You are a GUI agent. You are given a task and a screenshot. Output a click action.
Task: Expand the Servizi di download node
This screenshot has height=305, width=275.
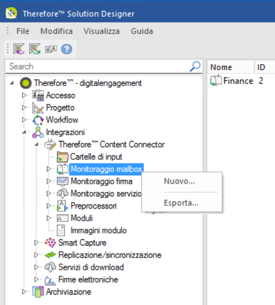point(36,267)
